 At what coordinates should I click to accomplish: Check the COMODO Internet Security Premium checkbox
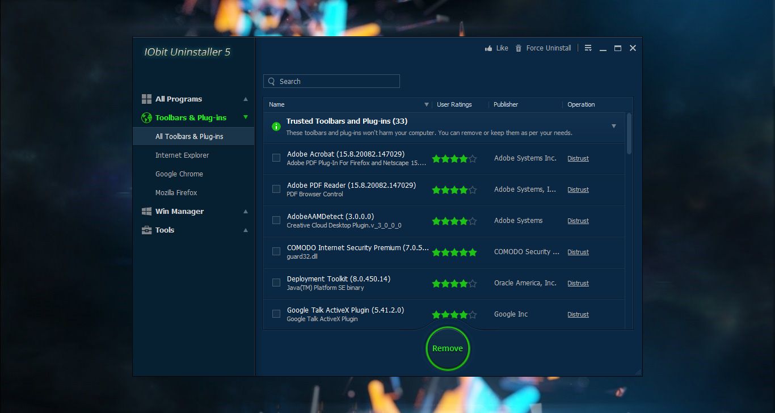coord(276,251)
